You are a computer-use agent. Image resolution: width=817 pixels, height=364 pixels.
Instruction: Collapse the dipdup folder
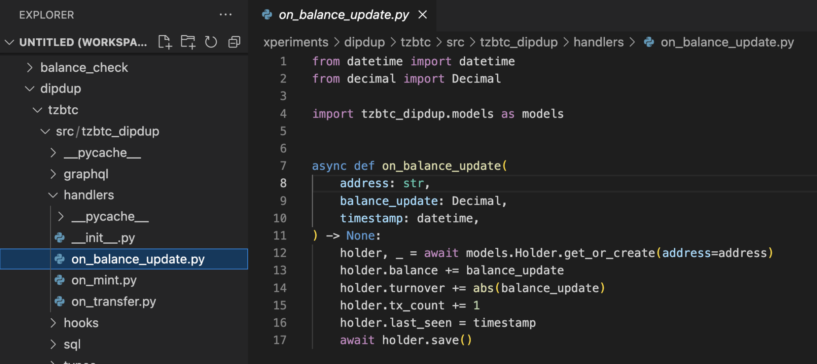(x=29, y=89)
